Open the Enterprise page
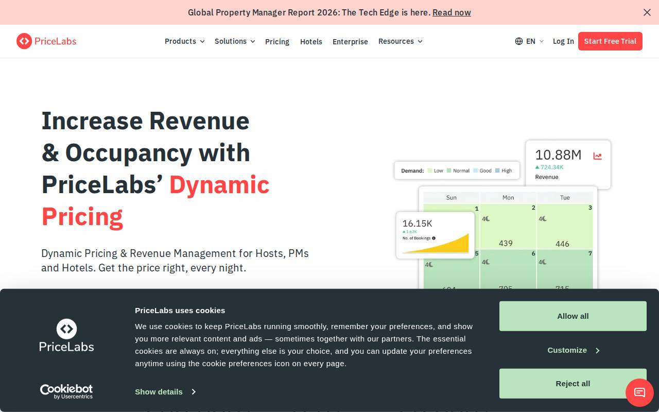This screenshot has height=412, width=659. click(x=350, y=42)
